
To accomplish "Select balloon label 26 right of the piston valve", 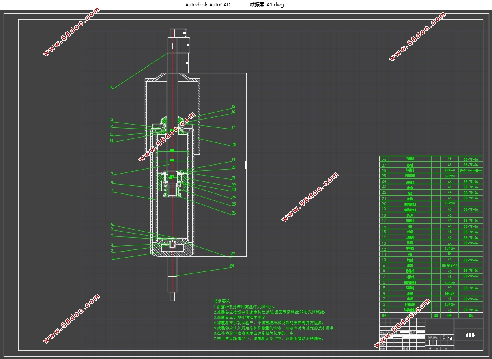I will click(x=233, y=213).
